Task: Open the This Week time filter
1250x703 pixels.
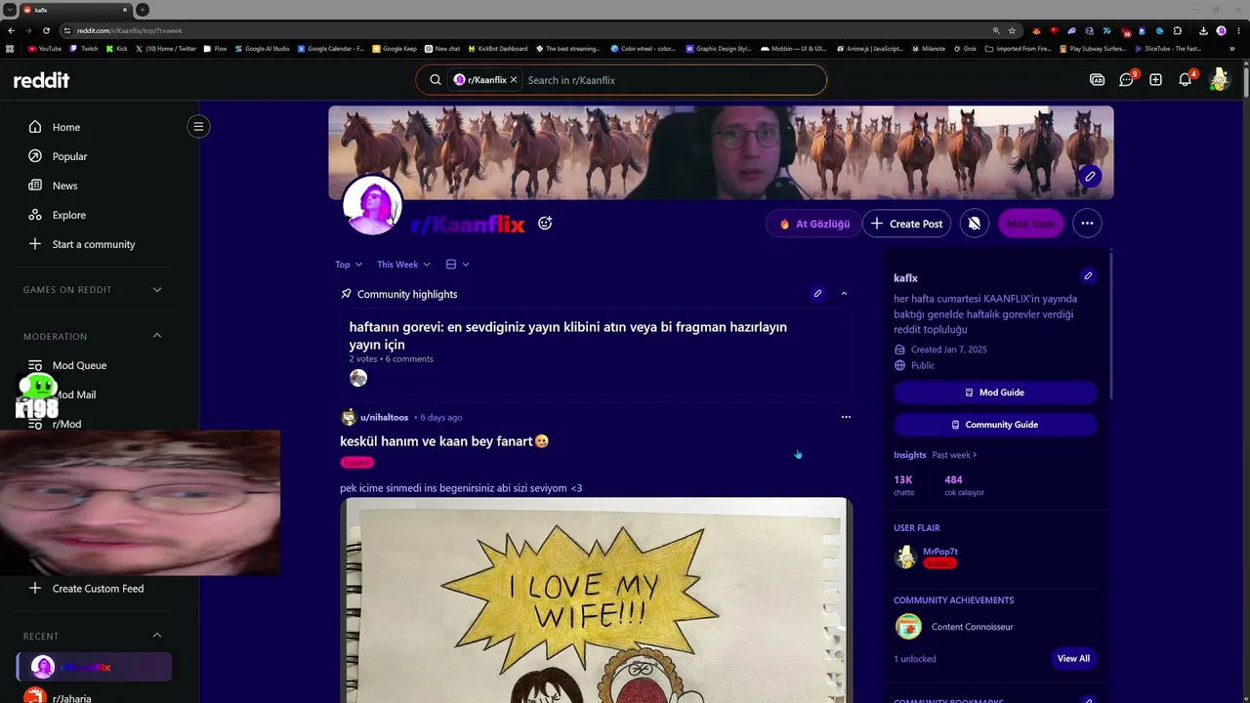Action: [x=403, y=265]
